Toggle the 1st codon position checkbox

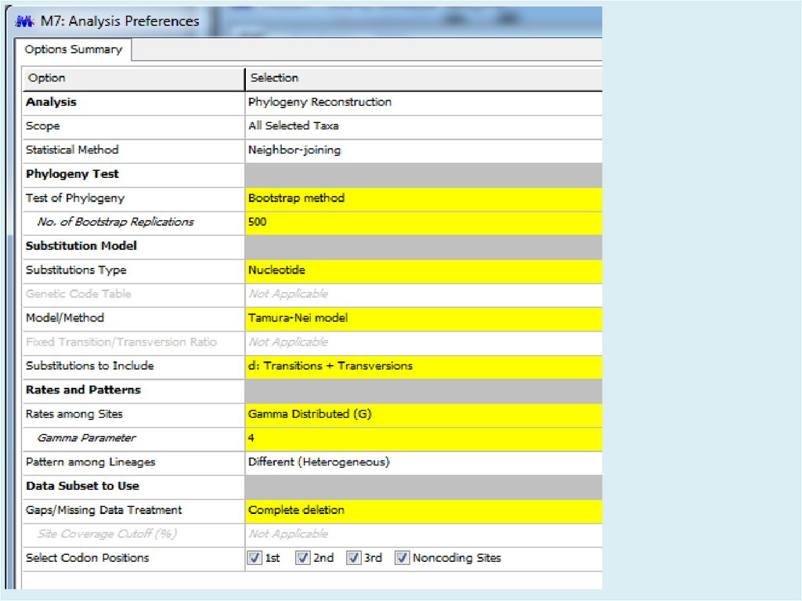point(254,558)
